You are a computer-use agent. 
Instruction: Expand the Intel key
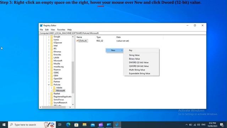click(49, 46)
